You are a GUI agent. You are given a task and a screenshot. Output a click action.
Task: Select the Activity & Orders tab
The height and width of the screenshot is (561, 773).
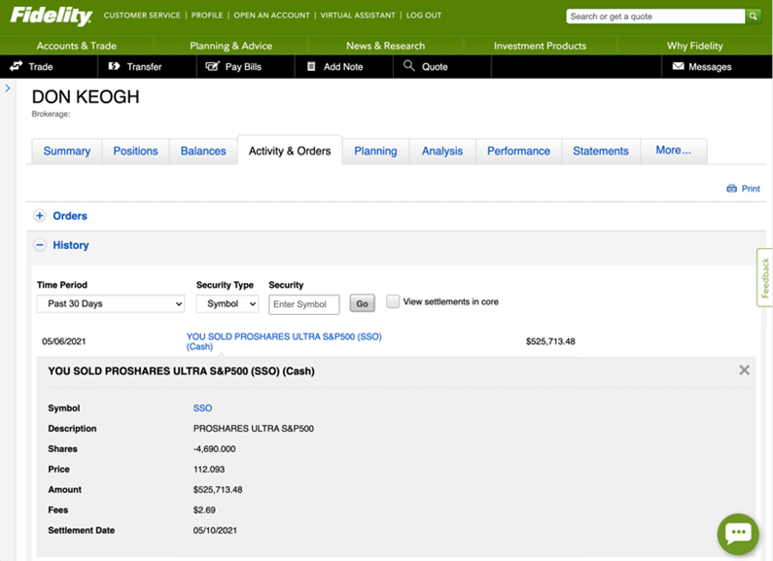290,151
